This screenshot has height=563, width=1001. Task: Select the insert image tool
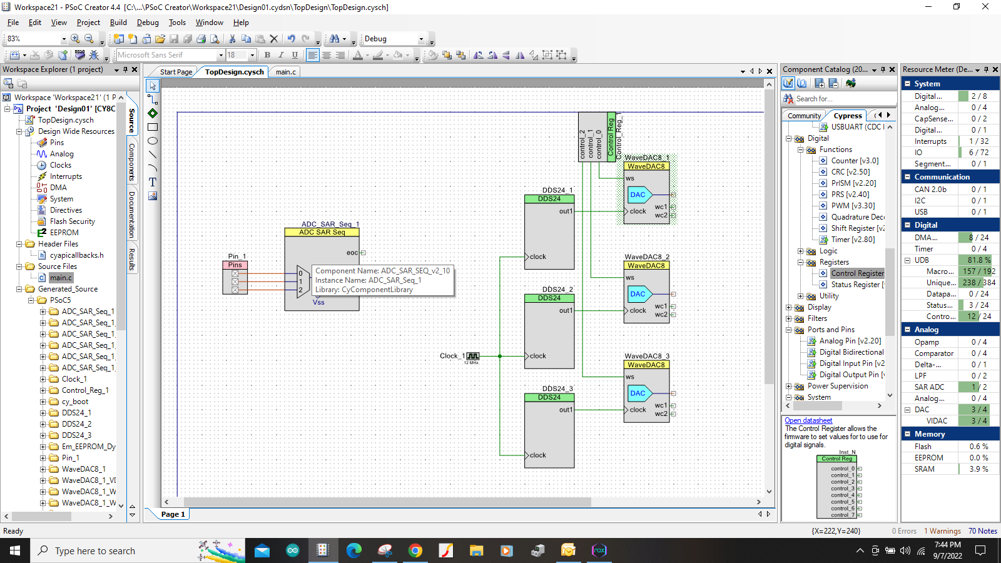(153, 196)
